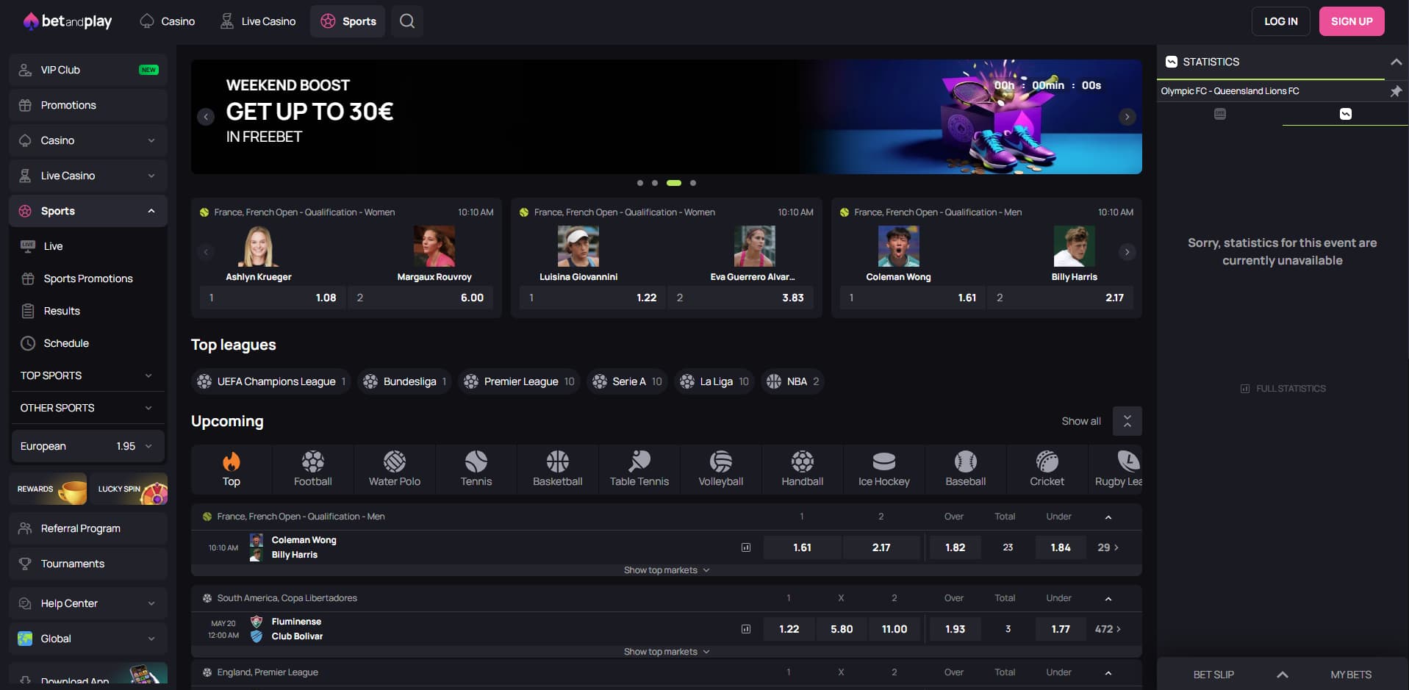The height and width of the screenshot is (690, 1409).
Task: Open Sports Promotions sidebar item
Action: 88,278
